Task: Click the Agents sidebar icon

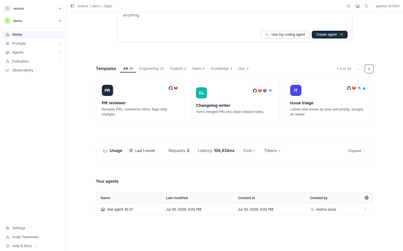Action: pyautogui.click(x=8, y=52)
